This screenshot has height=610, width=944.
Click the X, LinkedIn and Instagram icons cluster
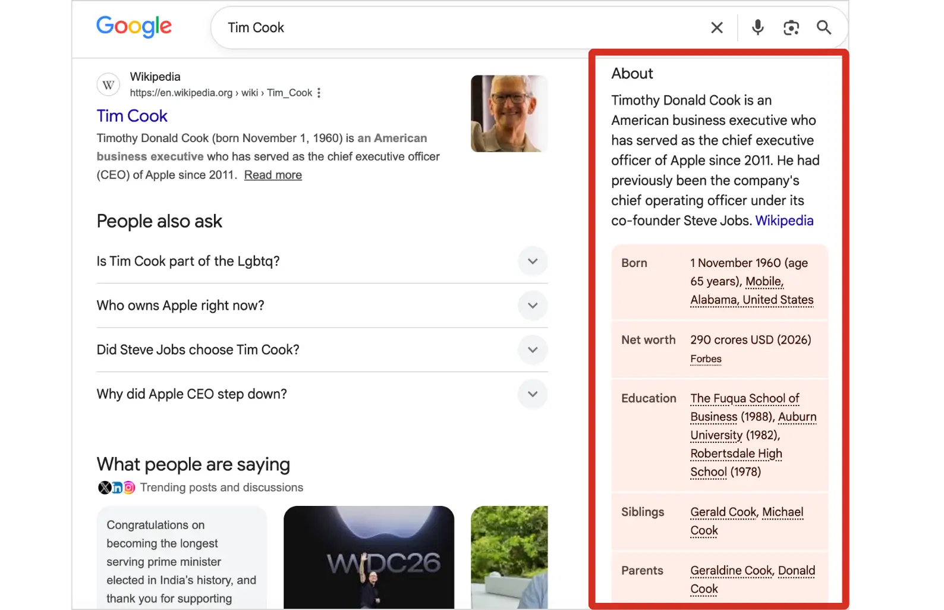[x=117, y=488]
